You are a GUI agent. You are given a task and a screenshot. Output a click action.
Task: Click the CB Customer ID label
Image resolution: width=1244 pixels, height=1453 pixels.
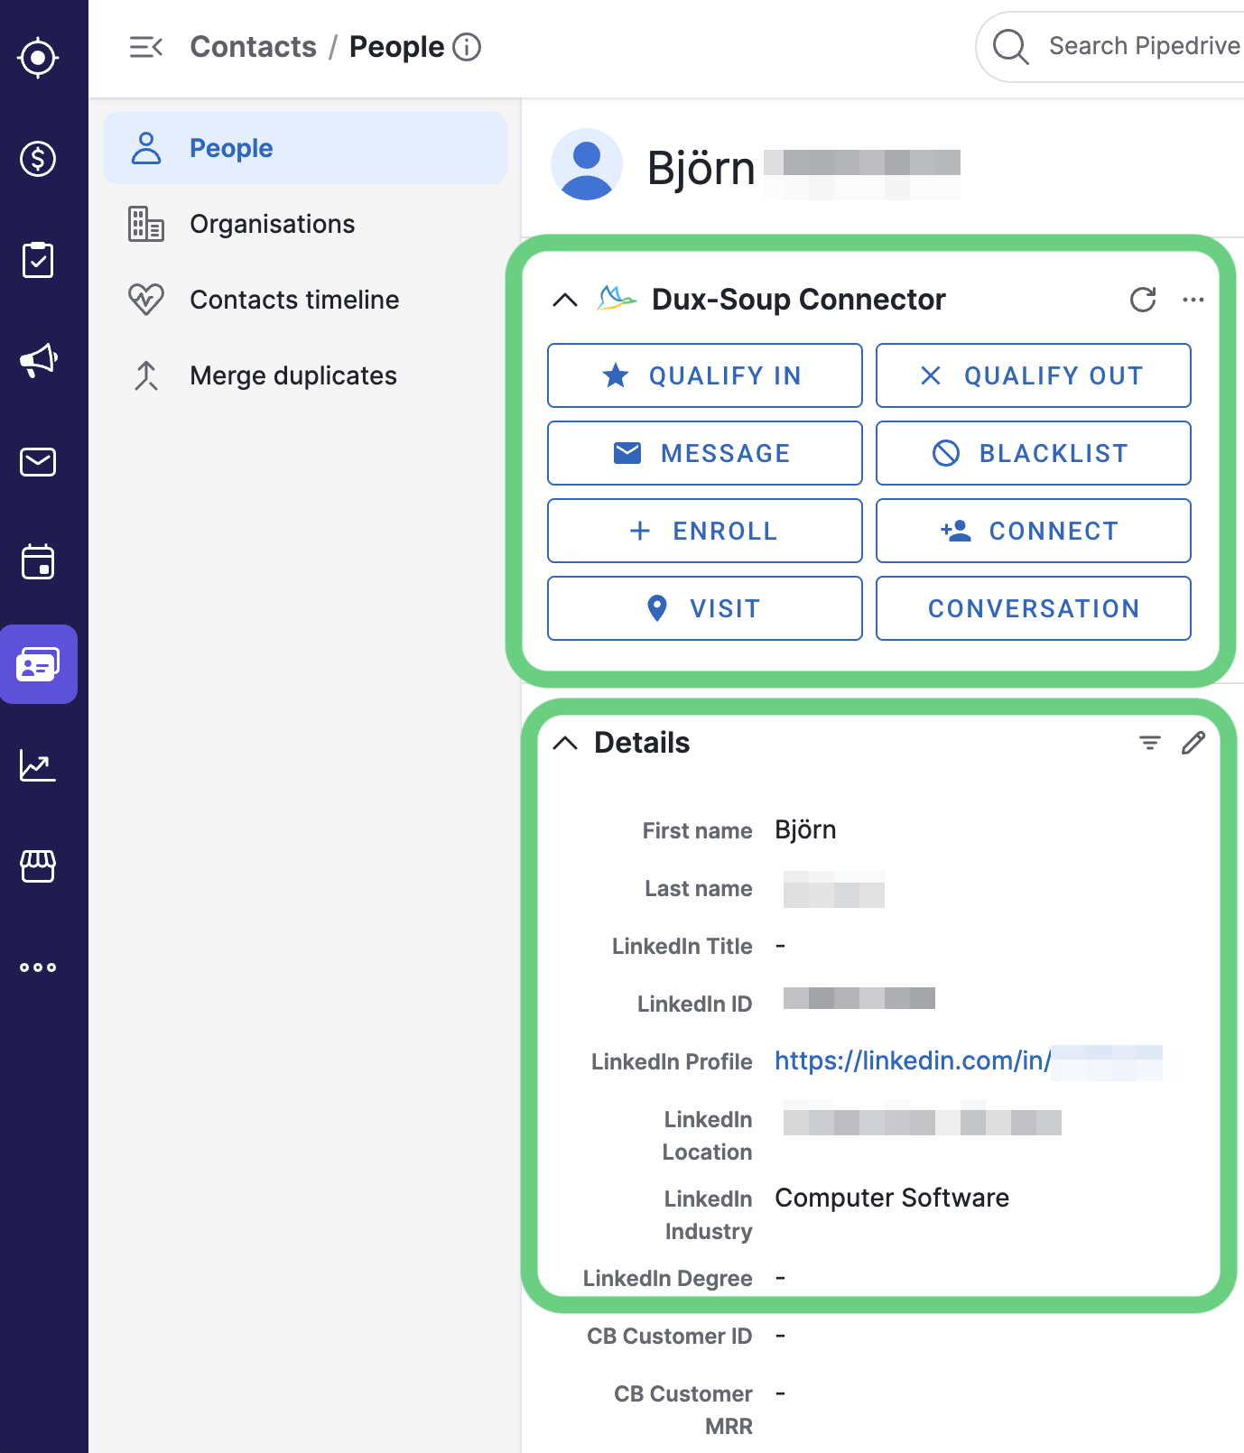(x=669, y=1336)
